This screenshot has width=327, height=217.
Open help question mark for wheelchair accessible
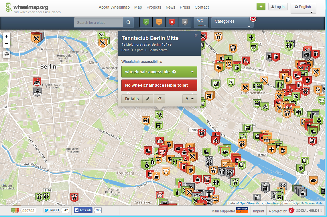(174, 72)
